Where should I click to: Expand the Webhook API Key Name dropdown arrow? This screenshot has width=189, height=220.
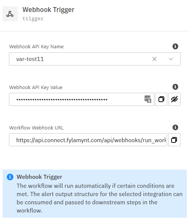171,59
